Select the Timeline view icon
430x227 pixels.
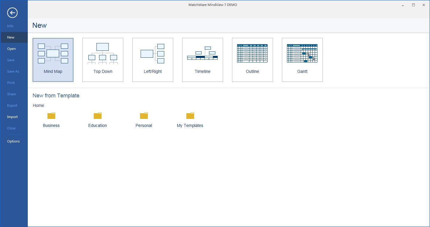tap(202, 53)
